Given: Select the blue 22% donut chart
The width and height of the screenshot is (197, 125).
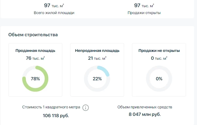Looking at the screenshot, I should tap(97, 79).
